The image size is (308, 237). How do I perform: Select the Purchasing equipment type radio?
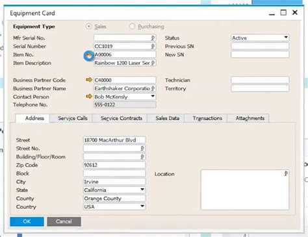[x=132, y=26]
